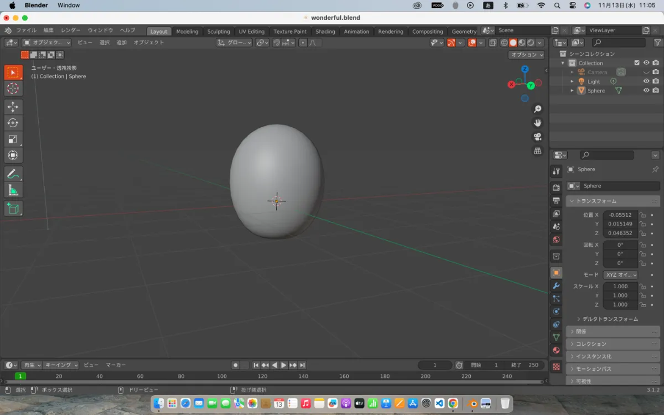Select the Rotate tool
This screenshot has width=664, height=415.
click(x=13, y=123)
